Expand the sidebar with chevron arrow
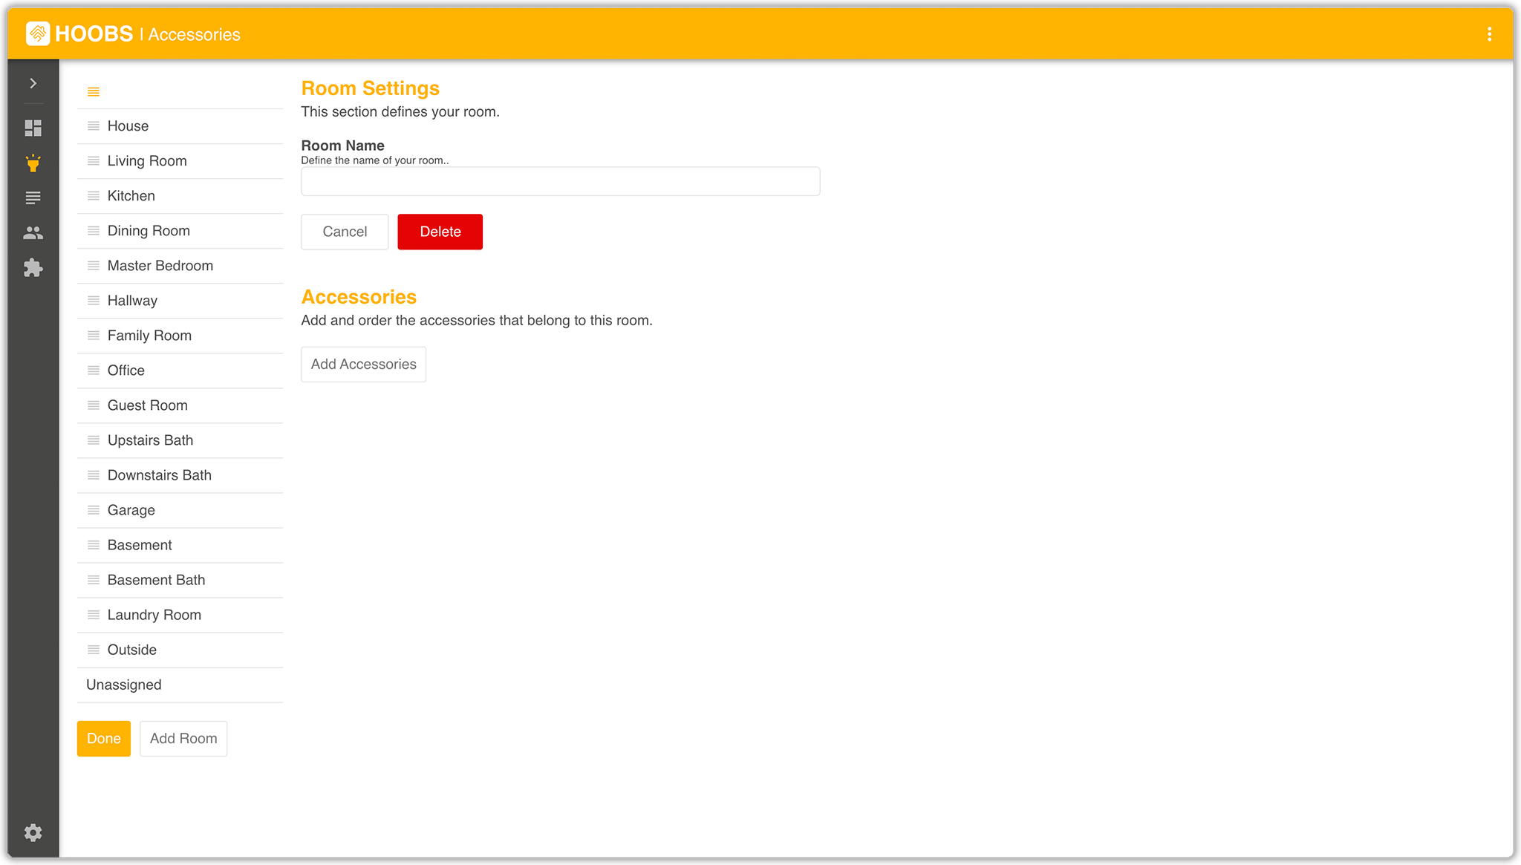 [33, 83]
